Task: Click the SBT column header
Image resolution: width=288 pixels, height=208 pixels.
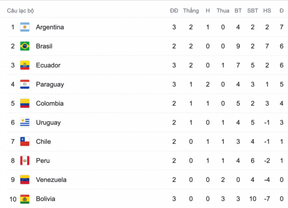Action: 252,11
